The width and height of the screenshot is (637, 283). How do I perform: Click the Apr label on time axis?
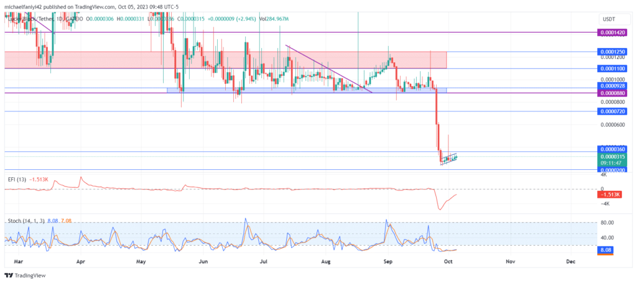coord(80,262)
